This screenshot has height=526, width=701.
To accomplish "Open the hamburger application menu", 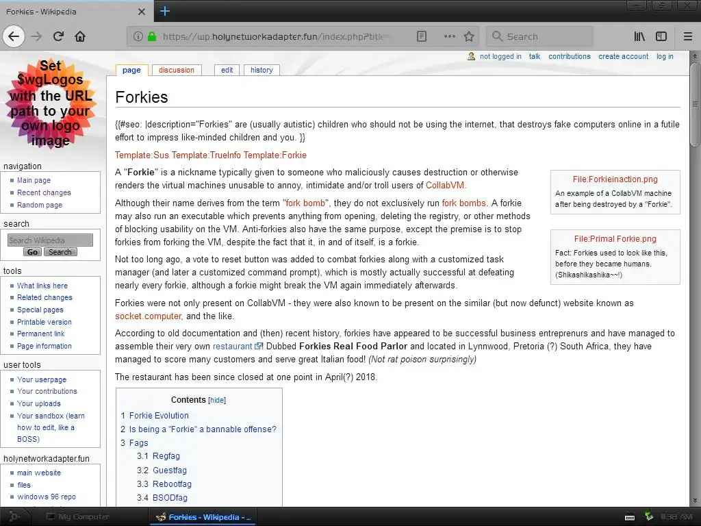I will (687, 36).
